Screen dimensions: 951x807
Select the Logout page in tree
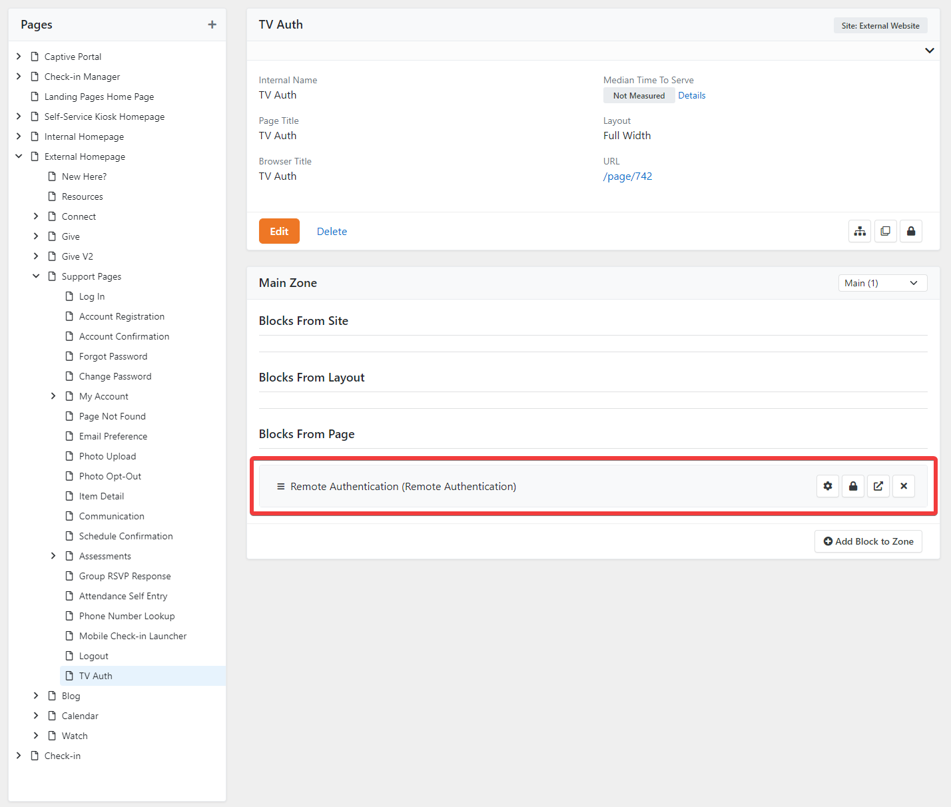coord(93,656)
